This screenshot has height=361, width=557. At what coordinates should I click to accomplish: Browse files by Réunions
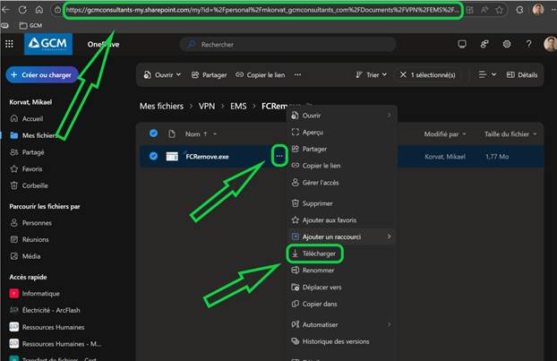30,239
